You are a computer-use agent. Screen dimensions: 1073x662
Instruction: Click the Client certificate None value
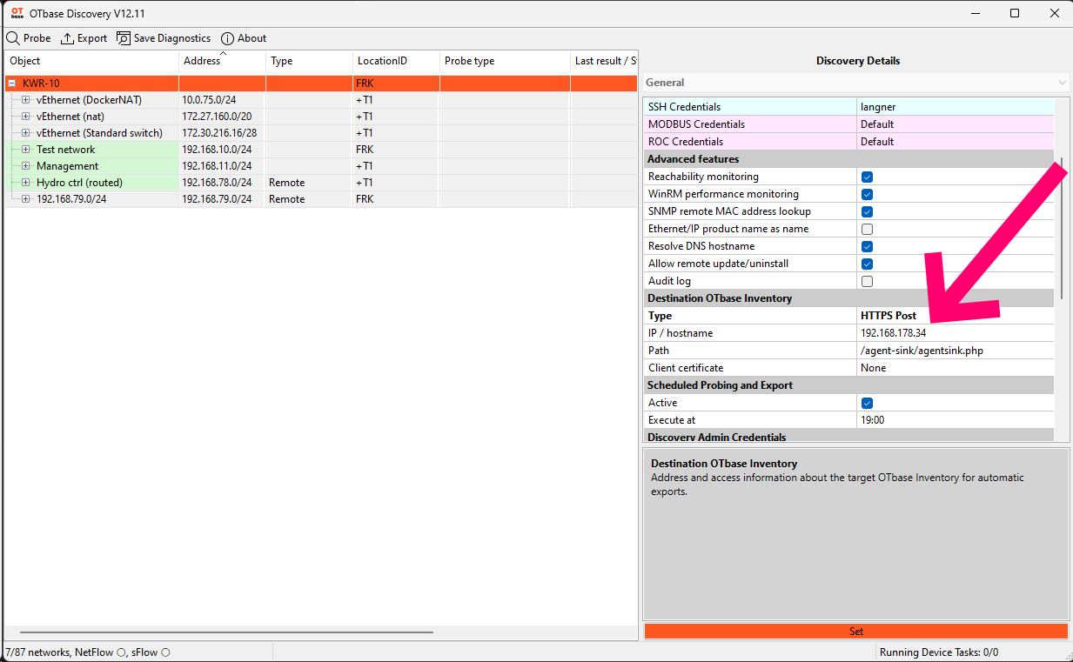[x=874, y=368]
